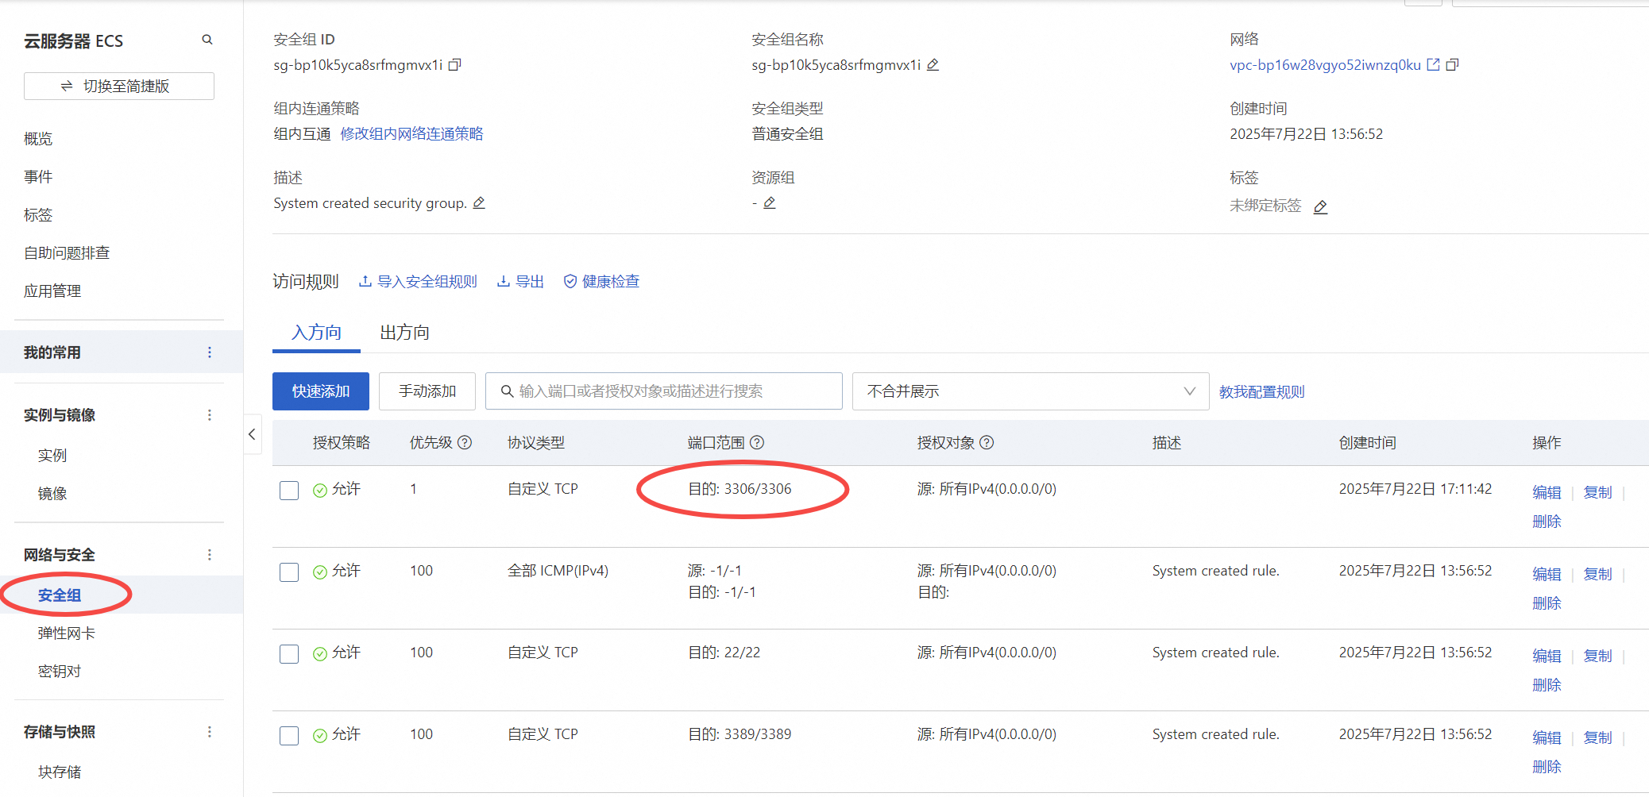Delete the port 22 rule
This screenshot has height=797, width=1649.
coord(1547,685)
